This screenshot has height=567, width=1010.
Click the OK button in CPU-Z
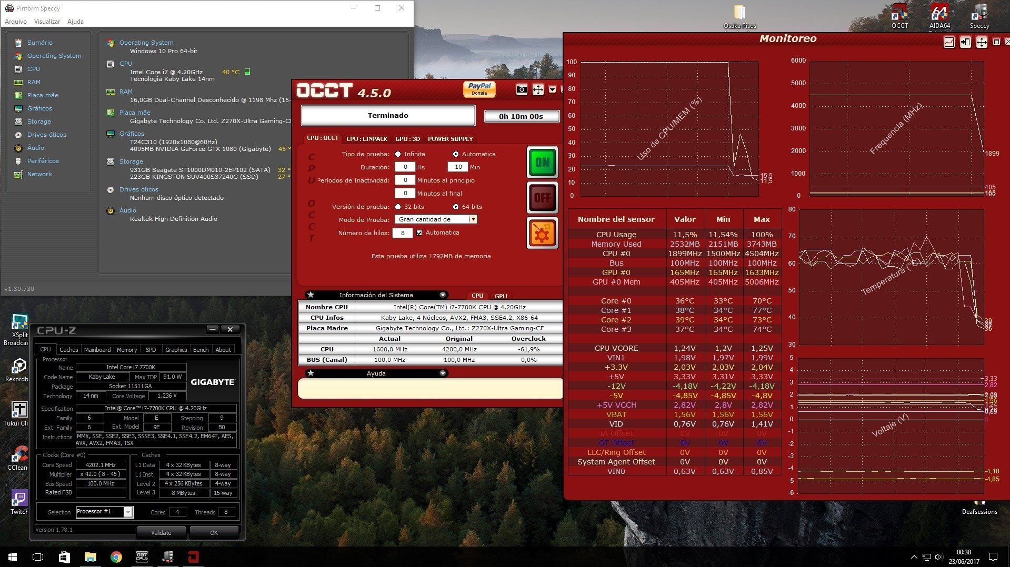click(x=214, y=533)
